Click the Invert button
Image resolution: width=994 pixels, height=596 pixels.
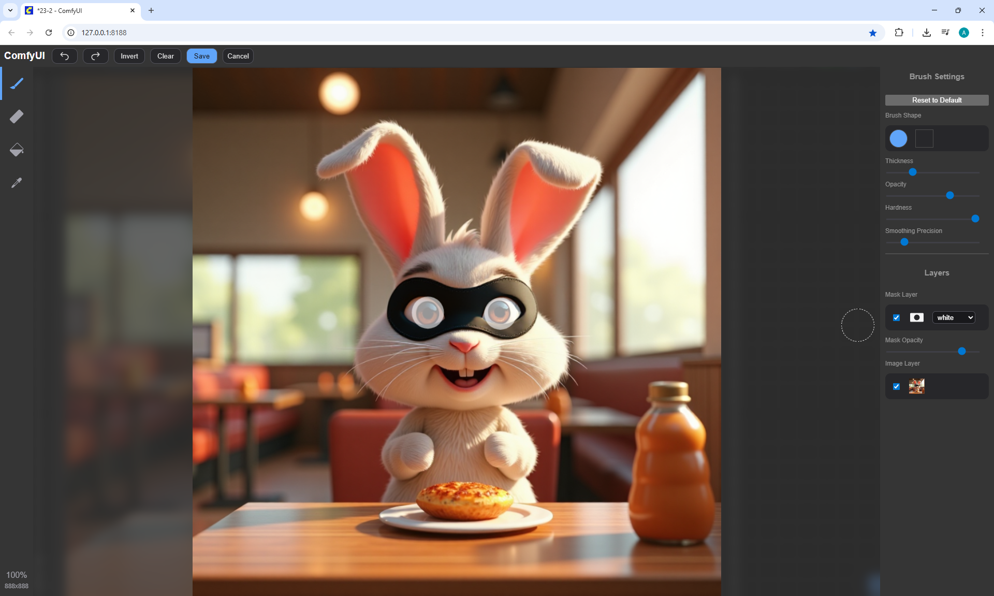[129, 56]
